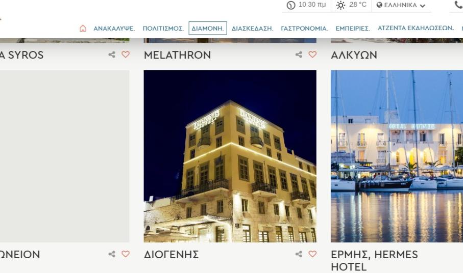Share the Syros listing at top left
463x273 pixels.
(112, 54)
